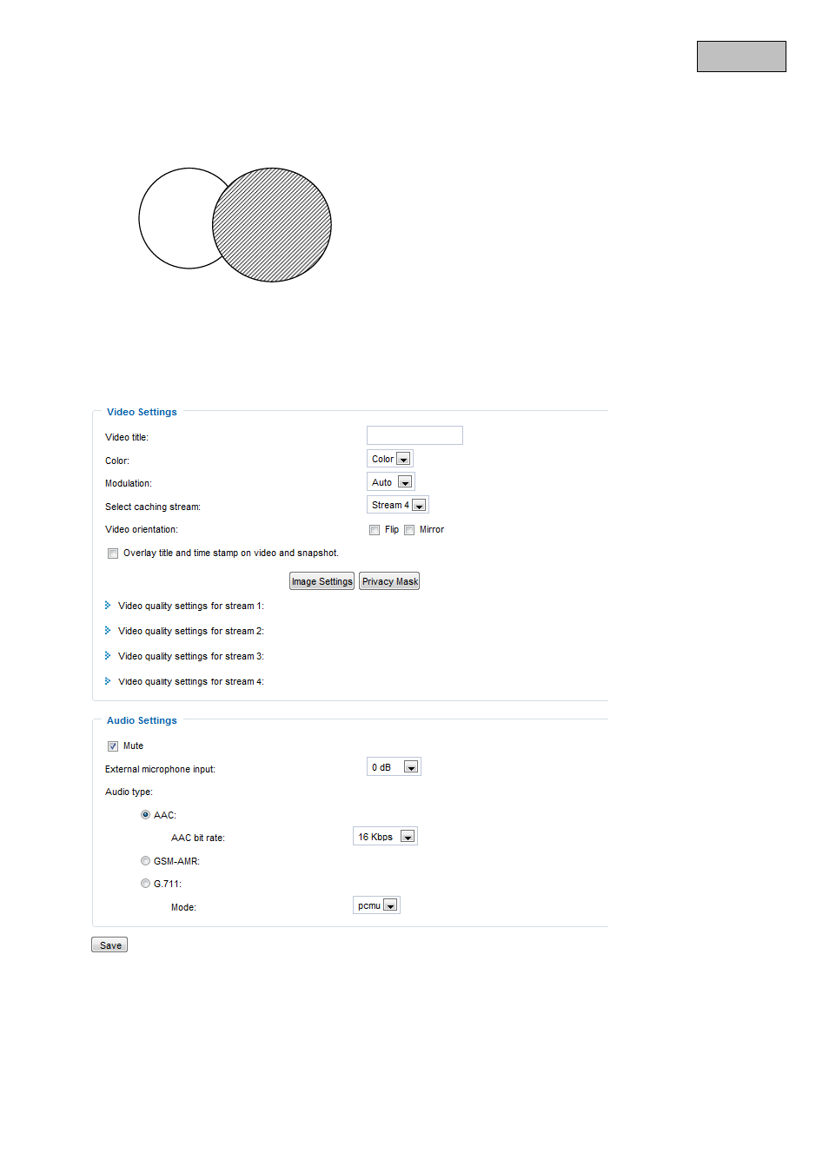
Task: Open the G.711 Mode pcmu dropdown
Action: (x=377, y=905)
